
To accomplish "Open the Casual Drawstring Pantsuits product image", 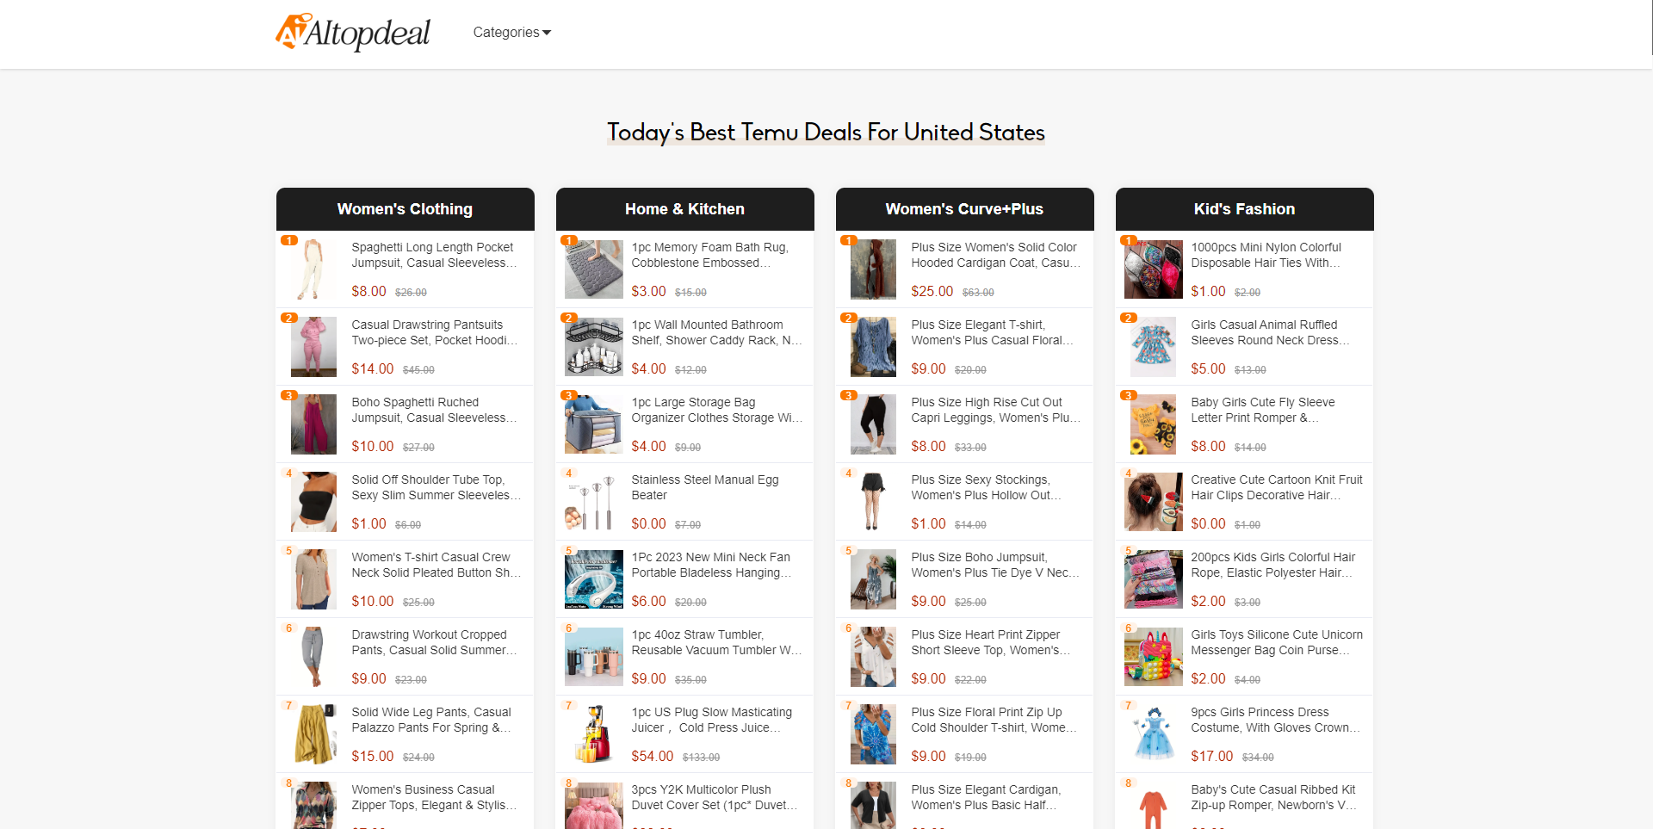I will [313, 347].
